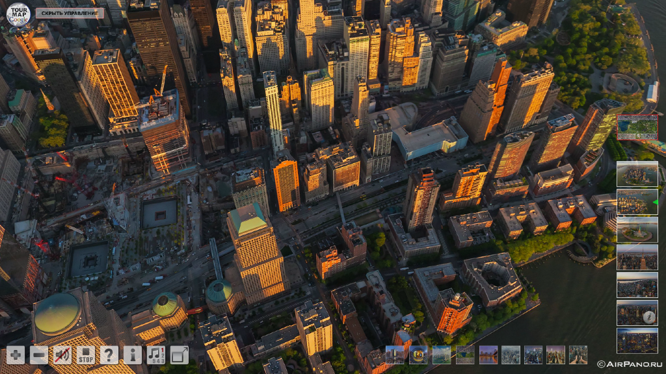Select the round yellow fisheye thumbnail in bottom strip
Image resolution: width=666 pixels, height=374 pixels.
coord(418,355)
